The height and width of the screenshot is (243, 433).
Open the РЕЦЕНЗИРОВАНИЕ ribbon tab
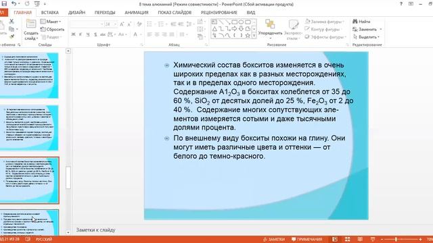tap(219, 12)
